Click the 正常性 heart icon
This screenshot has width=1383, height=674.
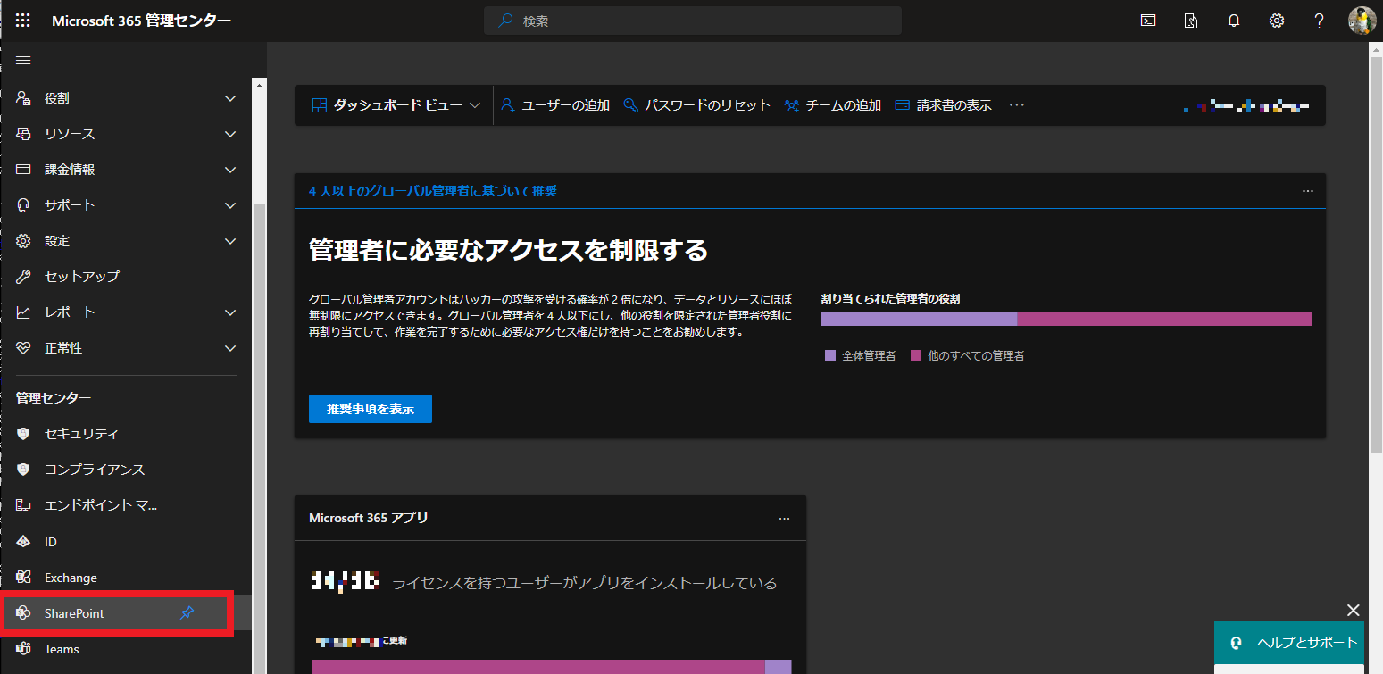pyautogui.click(x=24, y=348)
